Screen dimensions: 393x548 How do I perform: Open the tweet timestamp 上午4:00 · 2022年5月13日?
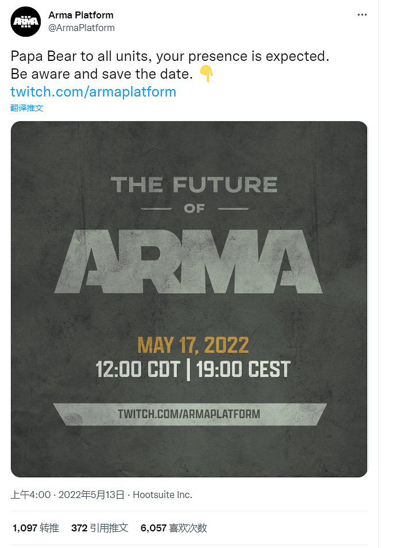pyautogui.click(x=68, y=495)
